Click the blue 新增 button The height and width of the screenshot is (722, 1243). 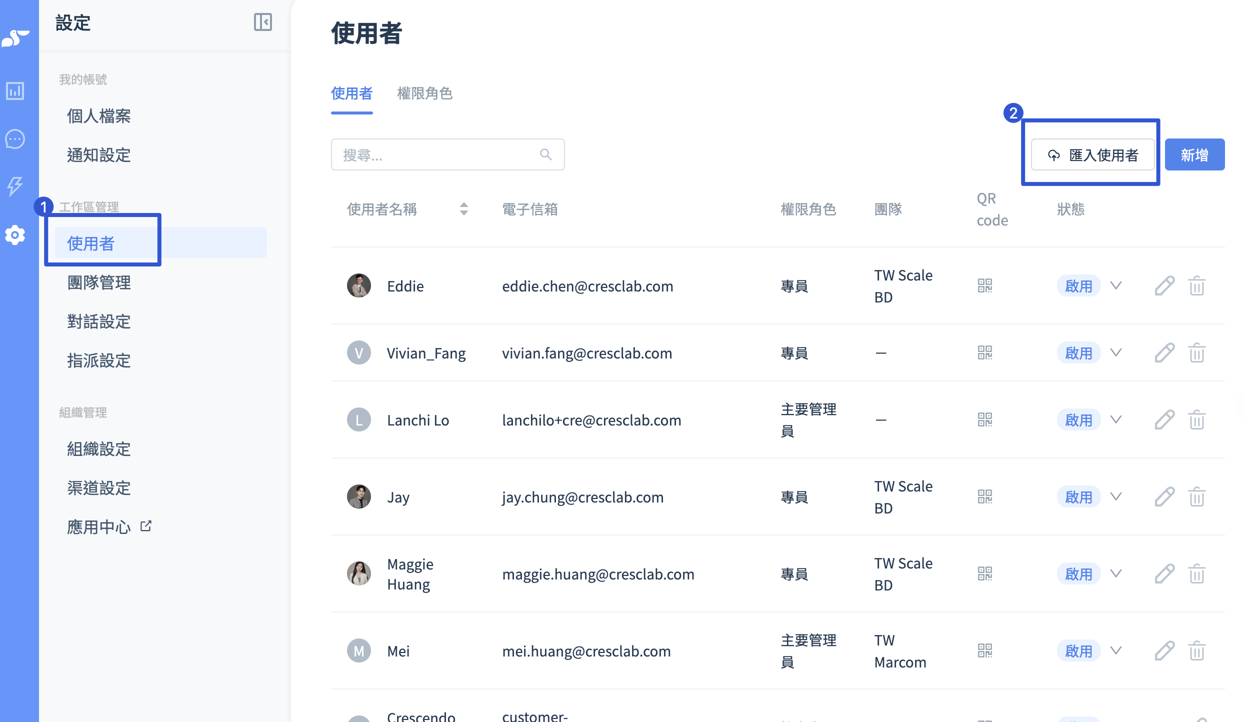pyautogui.click(x=1194, y=155)
